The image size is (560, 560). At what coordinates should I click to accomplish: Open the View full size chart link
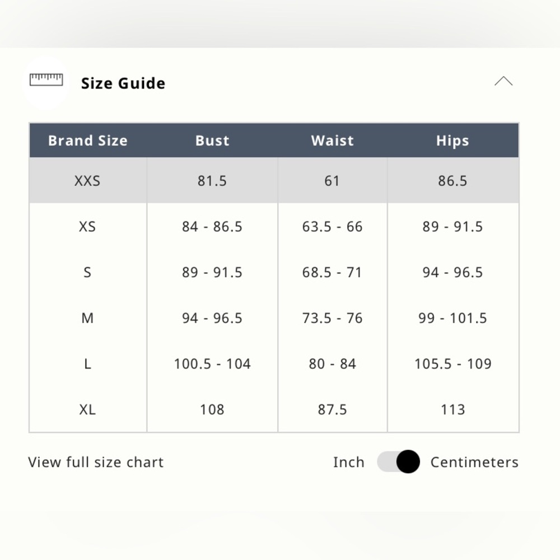coord(96,462)
